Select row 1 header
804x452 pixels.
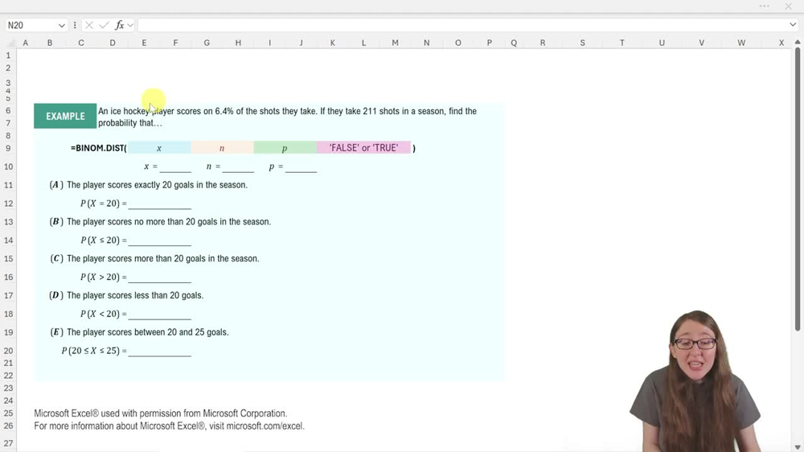(x=8, y=55)
